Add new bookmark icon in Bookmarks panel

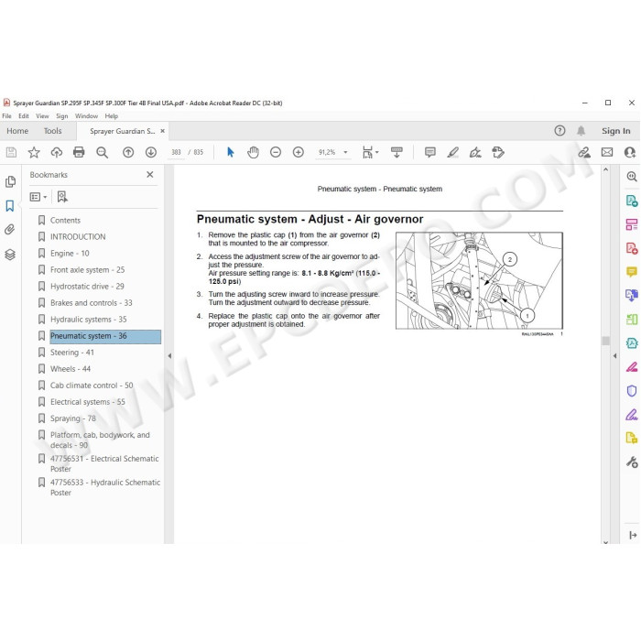pos(62,197)
